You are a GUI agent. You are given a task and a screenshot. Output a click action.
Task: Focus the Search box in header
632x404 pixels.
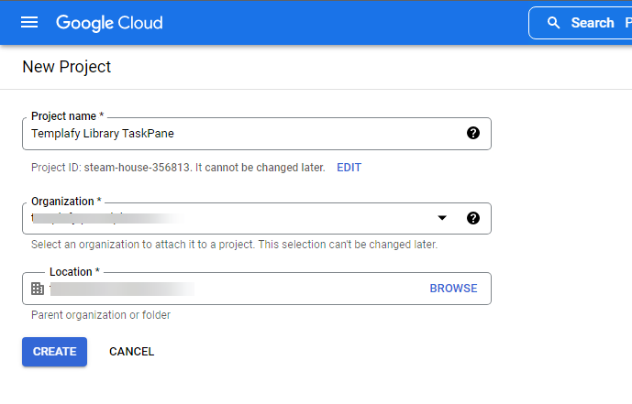tap(581, 23)
